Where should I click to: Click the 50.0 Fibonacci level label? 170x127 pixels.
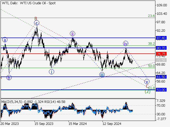point(151,66)
